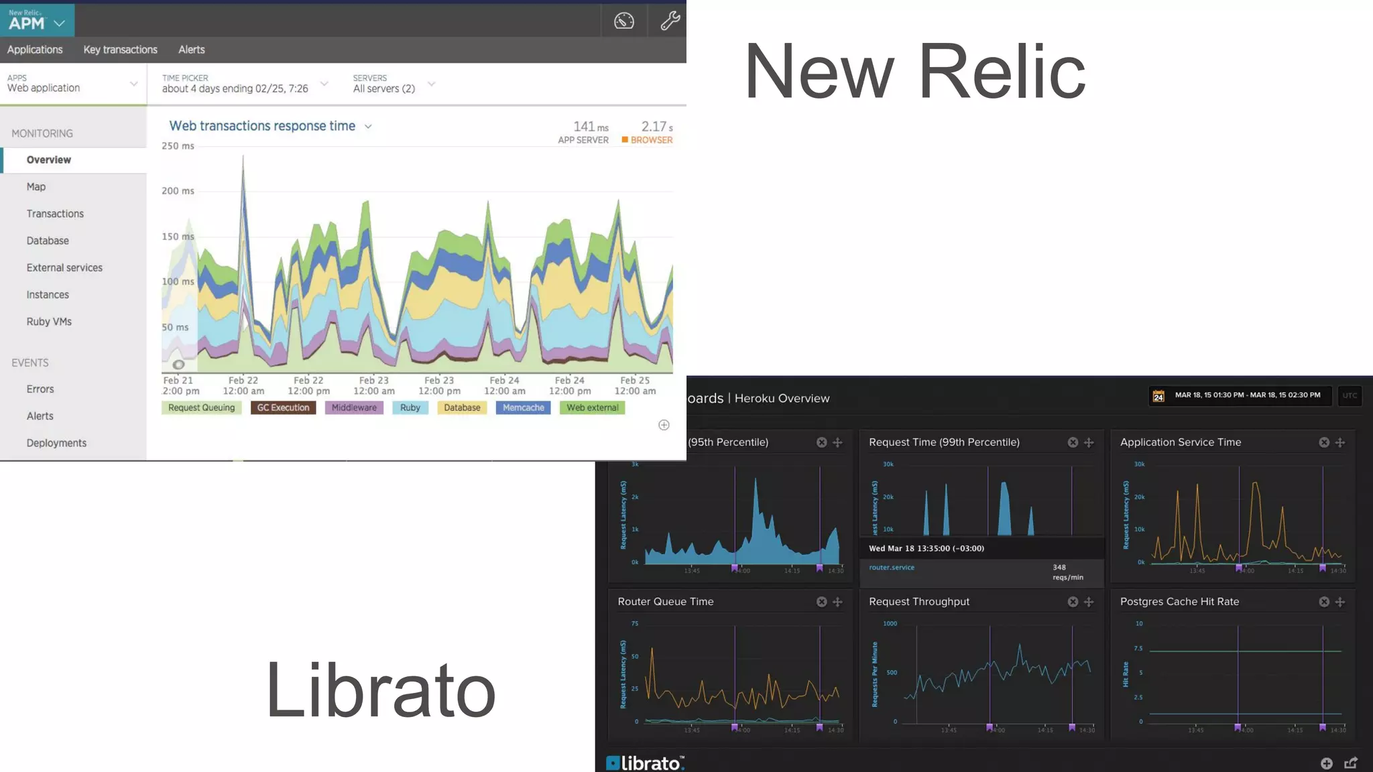Toggle the Ruby legend series

tap(410, 407)
